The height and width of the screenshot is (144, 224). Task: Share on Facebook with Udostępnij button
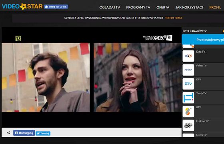click(24, 133)
